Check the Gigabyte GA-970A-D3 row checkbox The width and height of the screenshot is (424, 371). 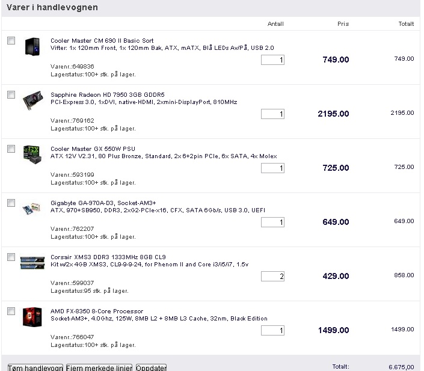[11, 203]
